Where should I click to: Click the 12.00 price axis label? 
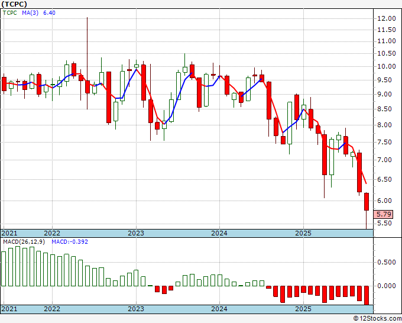387,18
